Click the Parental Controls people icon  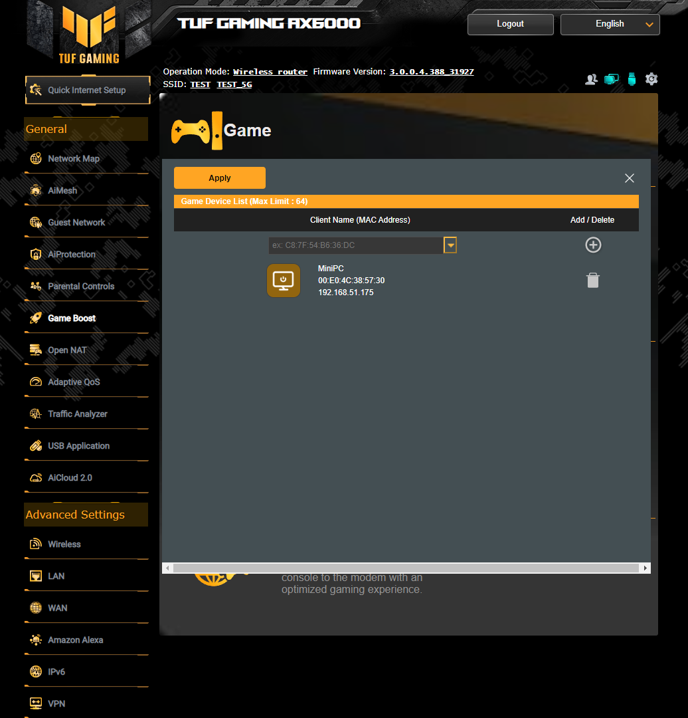click(x=36, y=286)
